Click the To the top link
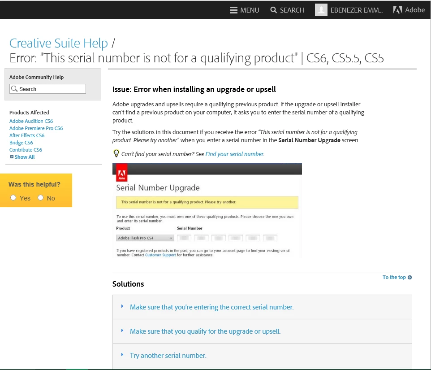The width and height of the screenshot is (431, 370). tap(394, 277)
